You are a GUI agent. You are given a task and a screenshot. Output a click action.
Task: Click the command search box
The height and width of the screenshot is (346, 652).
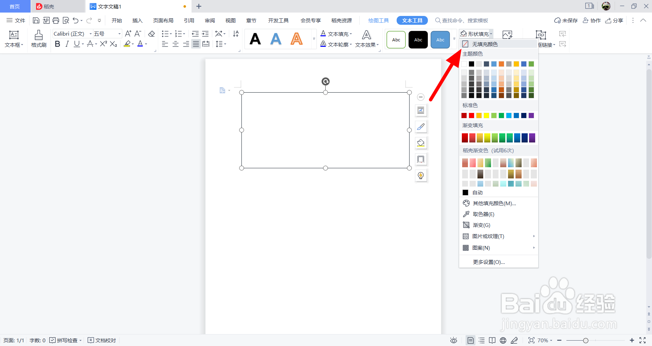pos(462,20)
